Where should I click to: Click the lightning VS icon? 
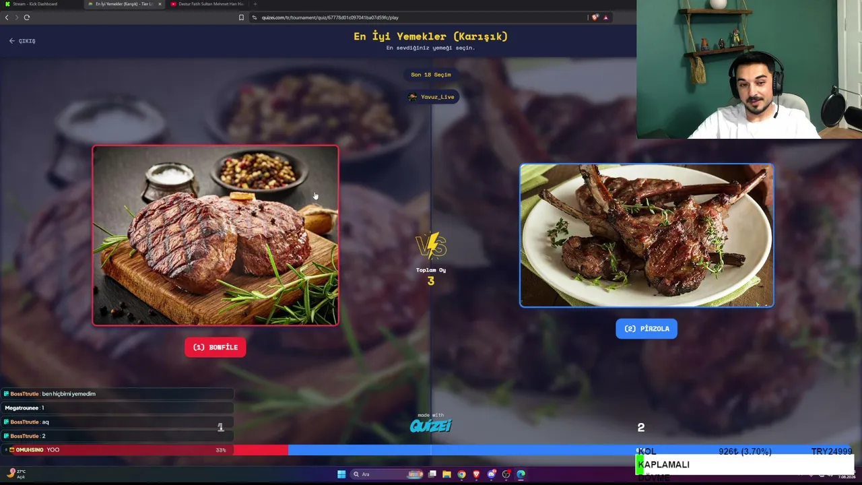click(x=431, y=246)
